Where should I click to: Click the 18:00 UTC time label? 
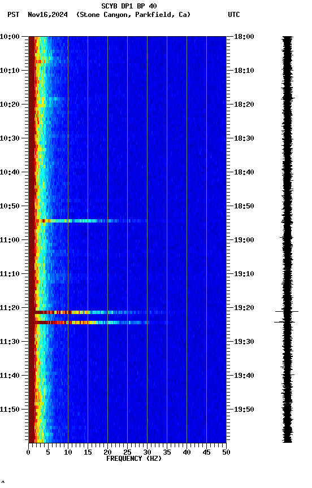pyautogui.click(x=244, y=37)
